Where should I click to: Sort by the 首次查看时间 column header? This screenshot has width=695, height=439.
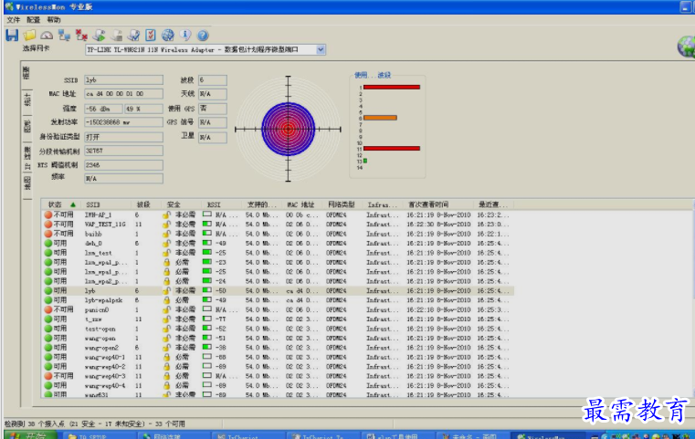(x=439, y=204)
